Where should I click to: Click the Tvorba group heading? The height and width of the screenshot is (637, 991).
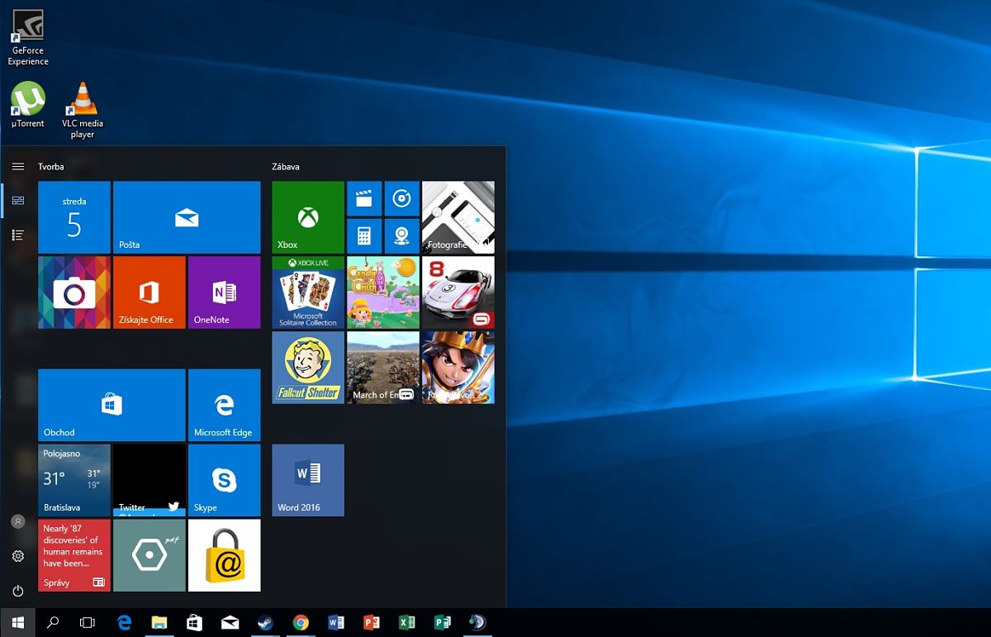click(51, 167)
